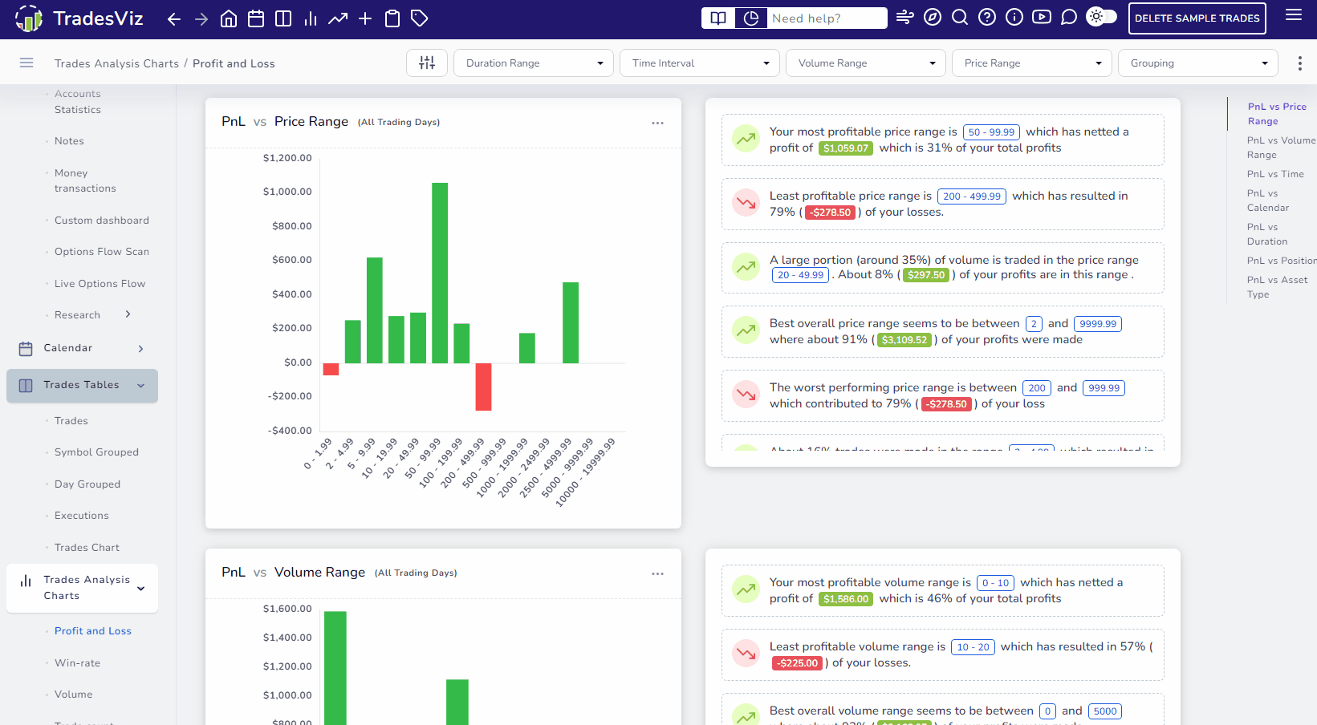Viewport: 1317px width, 725px height.
Task: Go back with the left arrow icon
Action: click(174, 18)
